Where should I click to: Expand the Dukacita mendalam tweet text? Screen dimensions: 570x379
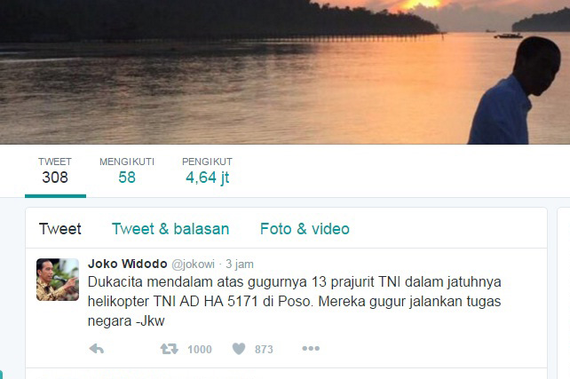(x=295, y=301)
